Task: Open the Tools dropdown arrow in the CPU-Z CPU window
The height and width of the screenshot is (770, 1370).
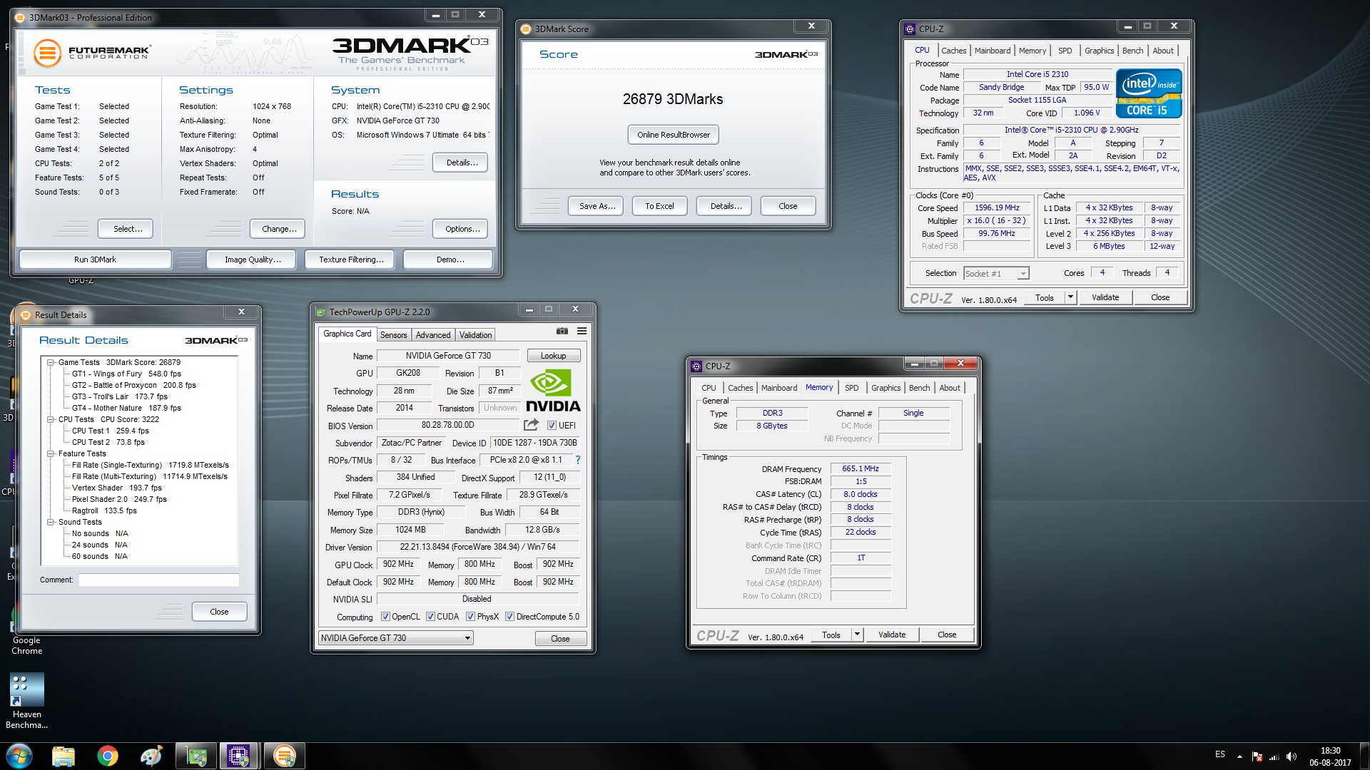Action: pyautogui.click(x=1070, y=297)
